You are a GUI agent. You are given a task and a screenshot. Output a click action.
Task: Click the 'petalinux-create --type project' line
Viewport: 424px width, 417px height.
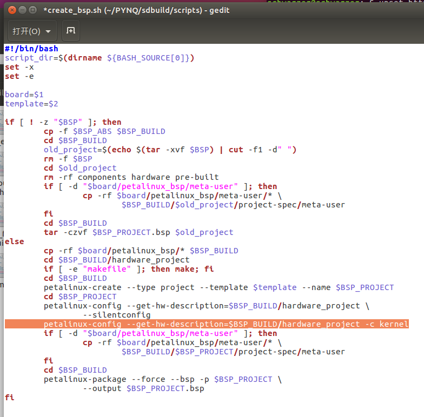(218, 287)
